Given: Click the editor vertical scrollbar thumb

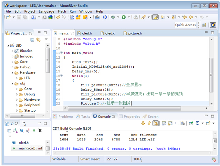Looking at the screenshot, I should 211,75.
